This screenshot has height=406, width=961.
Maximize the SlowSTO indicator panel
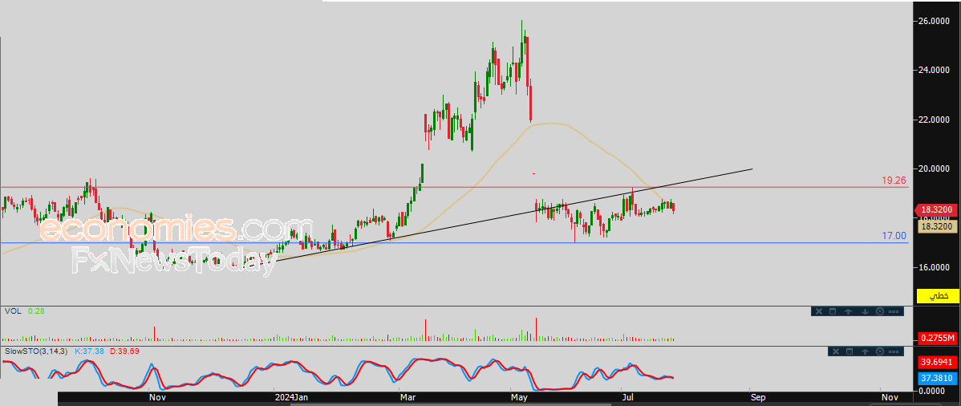click(849, 351)
